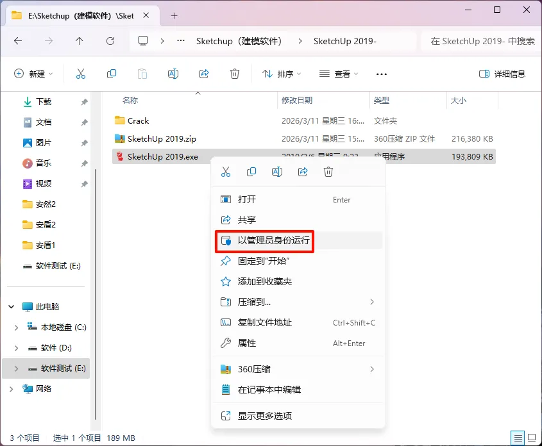Expand 网络 in the navigation tree
The width and height of the screenshot is (542, 446).
click(x=11, y=389)
